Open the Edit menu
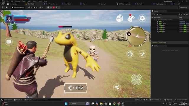The height and width of the screenshot is (106, 189). tap(12, 1)
